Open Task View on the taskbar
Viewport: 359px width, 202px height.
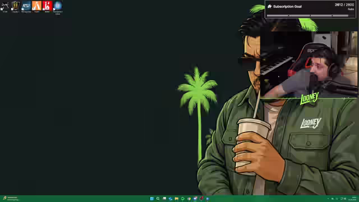coord(164,199)
